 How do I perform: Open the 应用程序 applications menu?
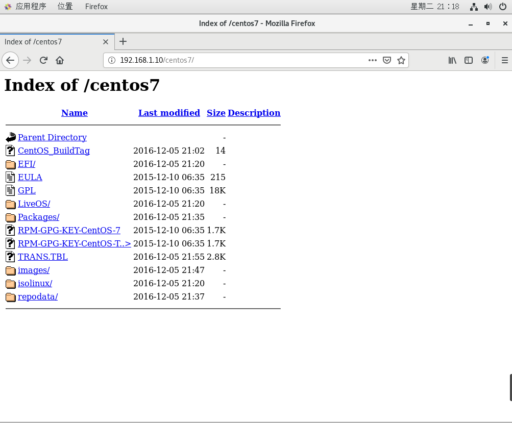point(26,7)
